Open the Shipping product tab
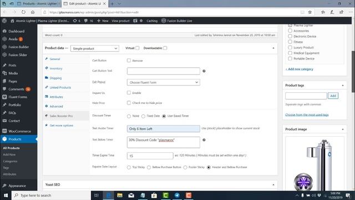Viewport: 355px width, 200px height. pyautogui.click(x=55, y=78)
